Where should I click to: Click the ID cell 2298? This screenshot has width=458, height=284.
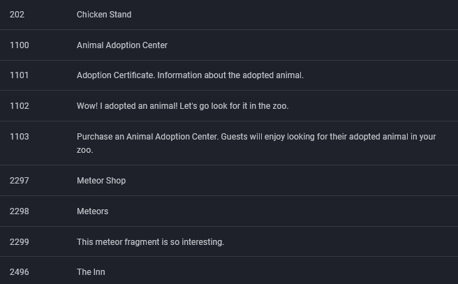click(x=20, y=211)
